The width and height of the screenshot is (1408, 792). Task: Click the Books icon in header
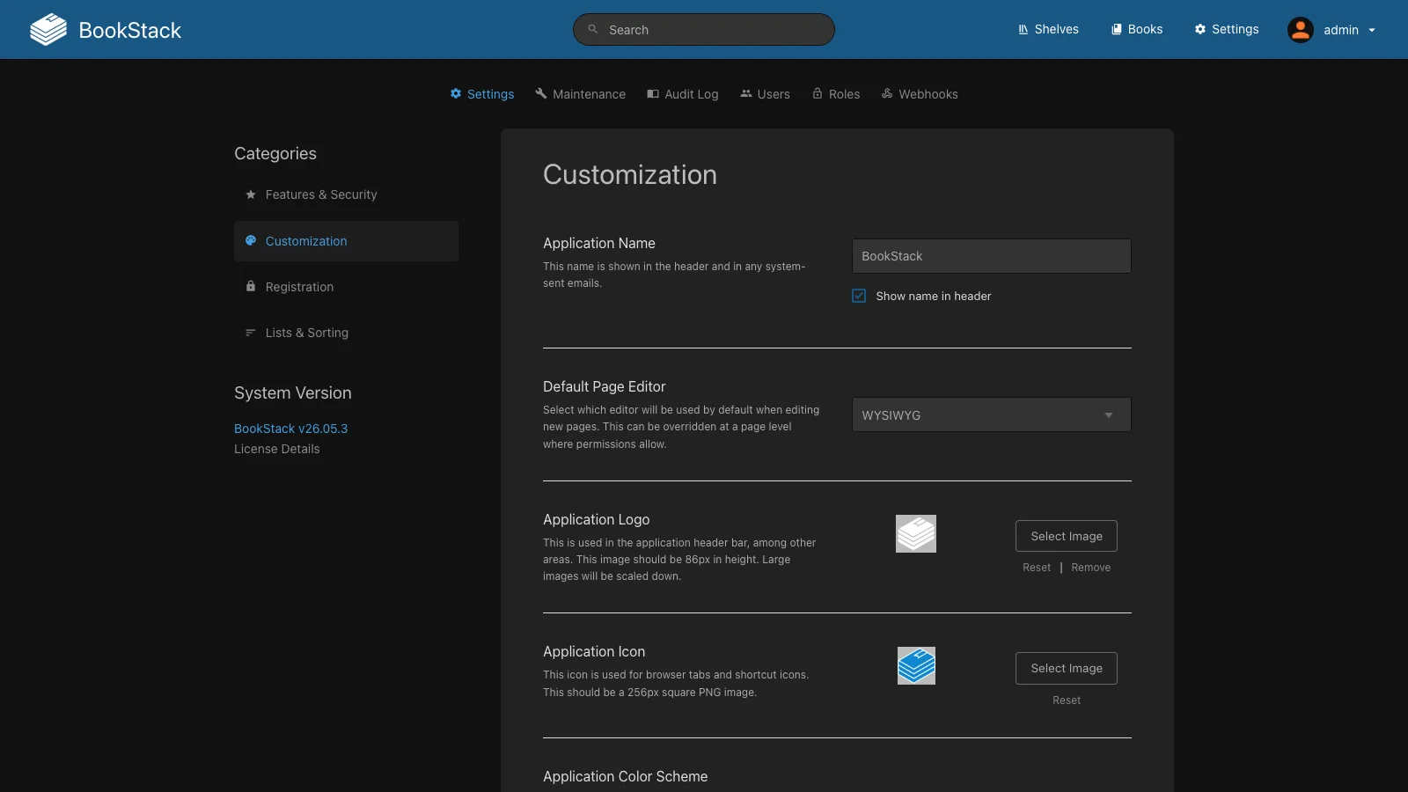[1117, 30]
